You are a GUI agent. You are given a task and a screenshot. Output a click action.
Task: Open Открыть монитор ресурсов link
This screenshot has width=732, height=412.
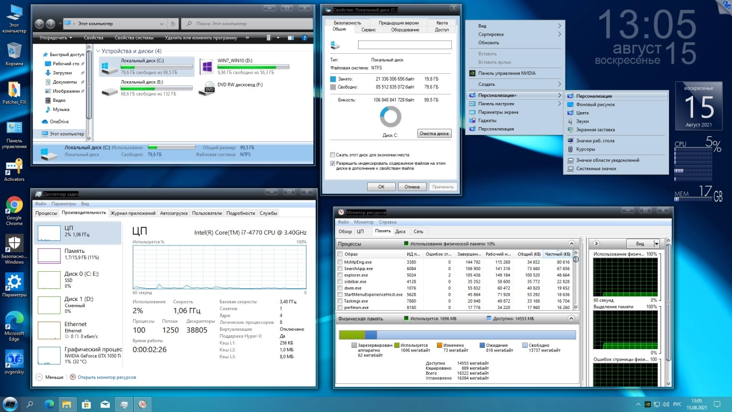[x=103, y=377]
